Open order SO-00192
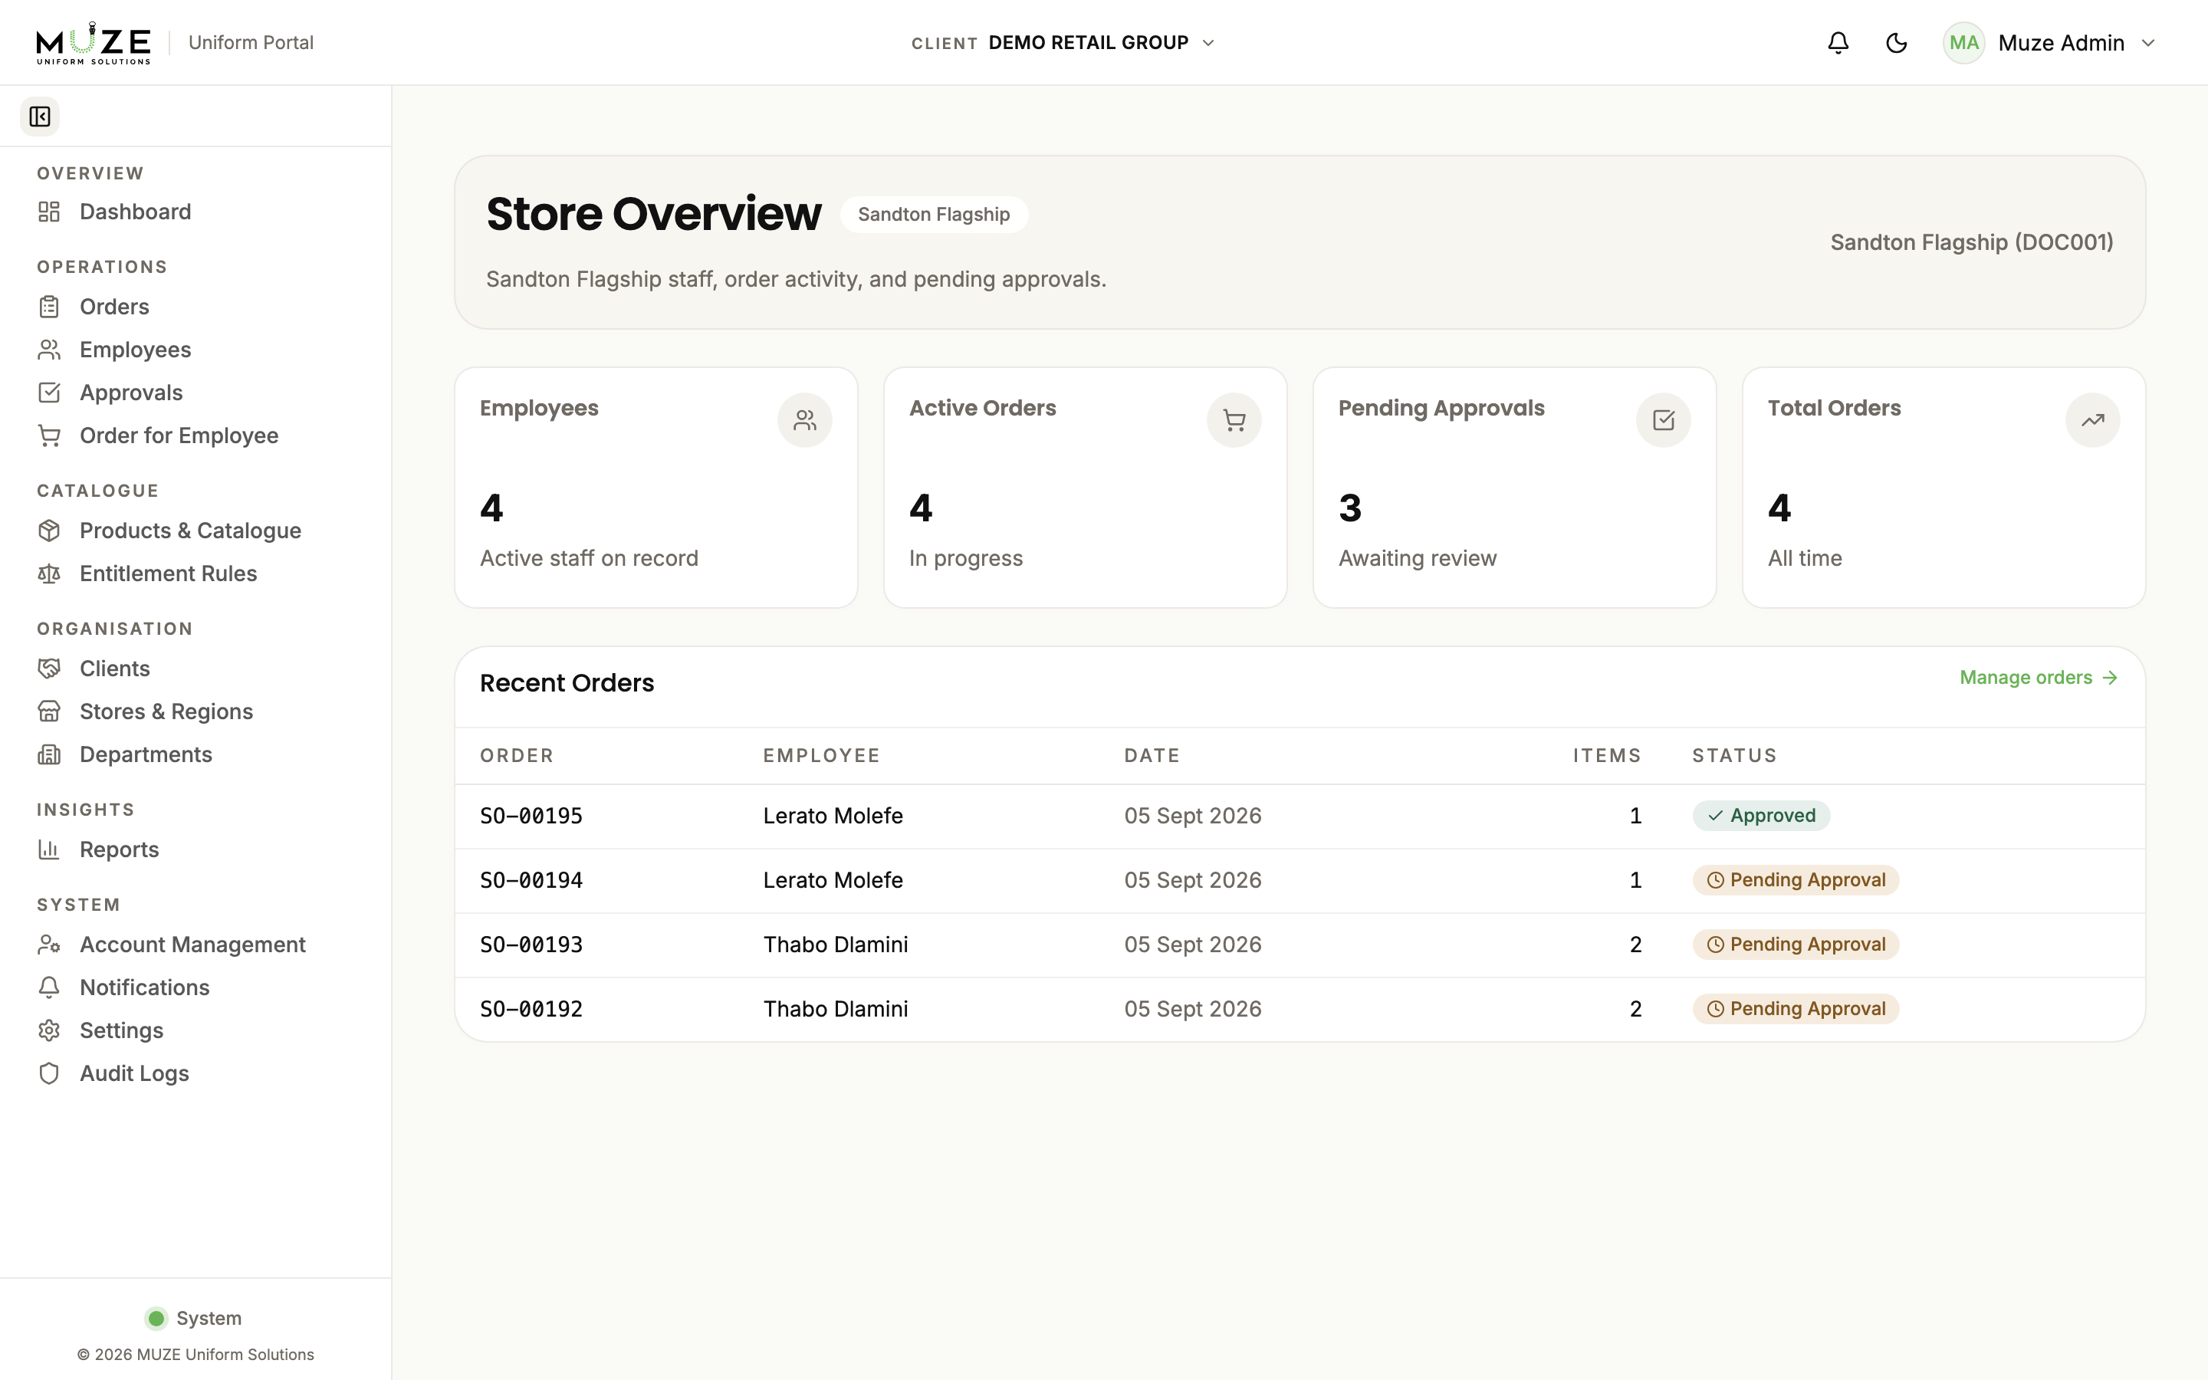This screenshot has height=1380, width=2208. [x=531, y=1008]
